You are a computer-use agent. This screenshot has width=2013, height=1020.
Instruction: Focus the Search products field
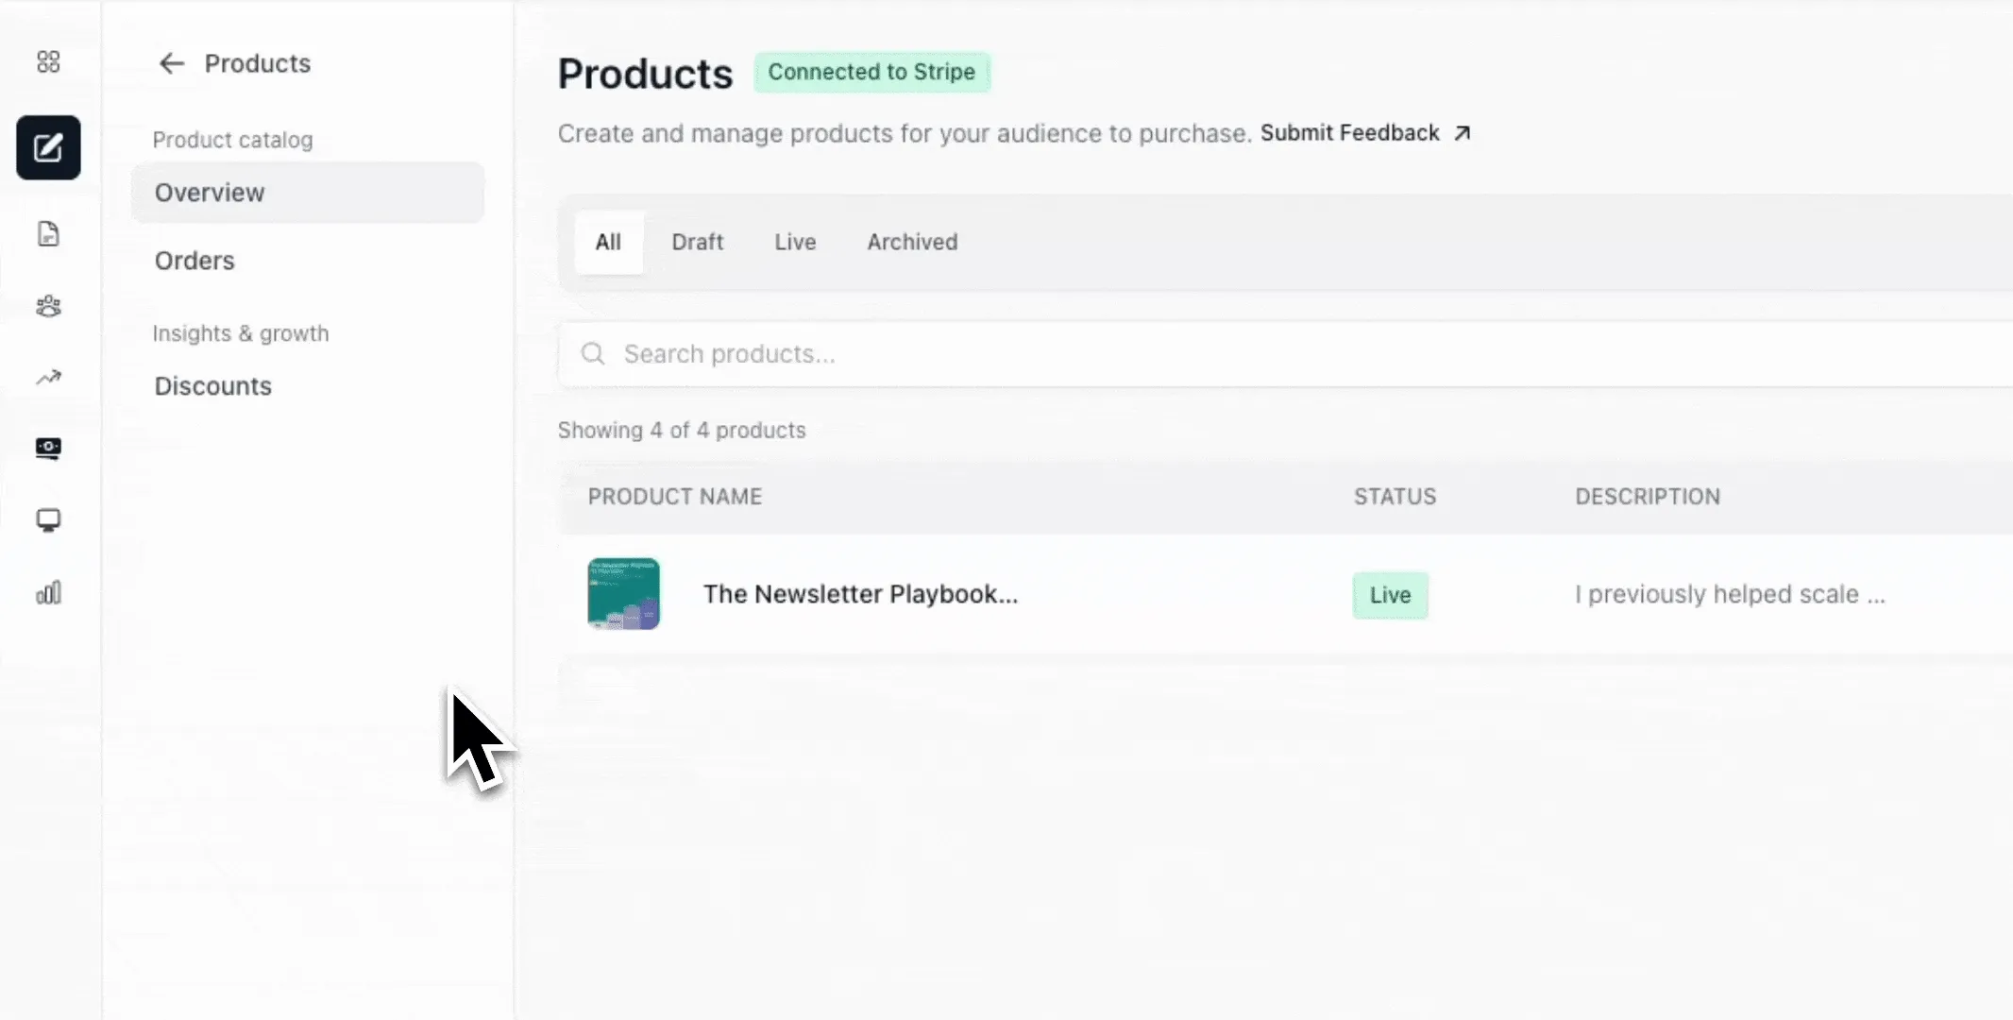tap(1227, 354)
